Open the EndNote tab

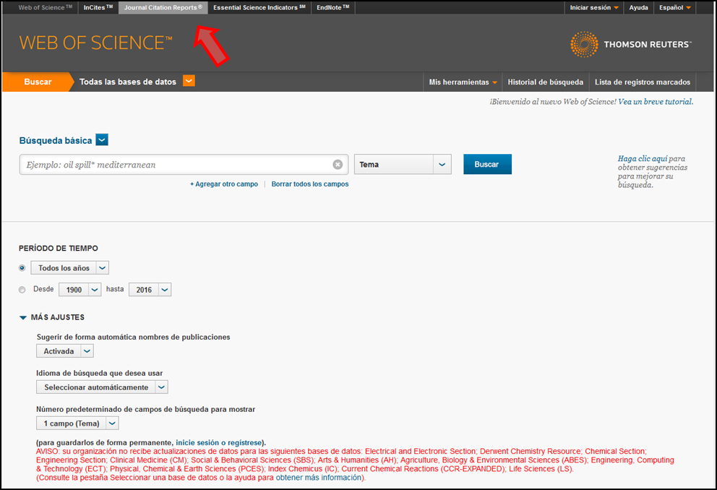[333, 8]
